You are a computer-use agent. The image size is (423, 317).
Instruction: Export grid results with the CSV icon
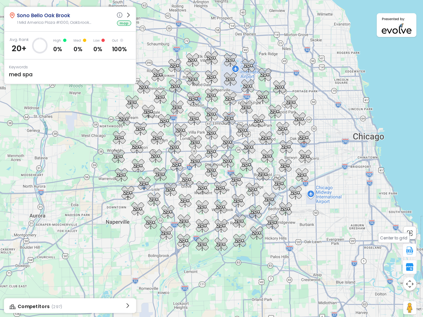point(410,250)
